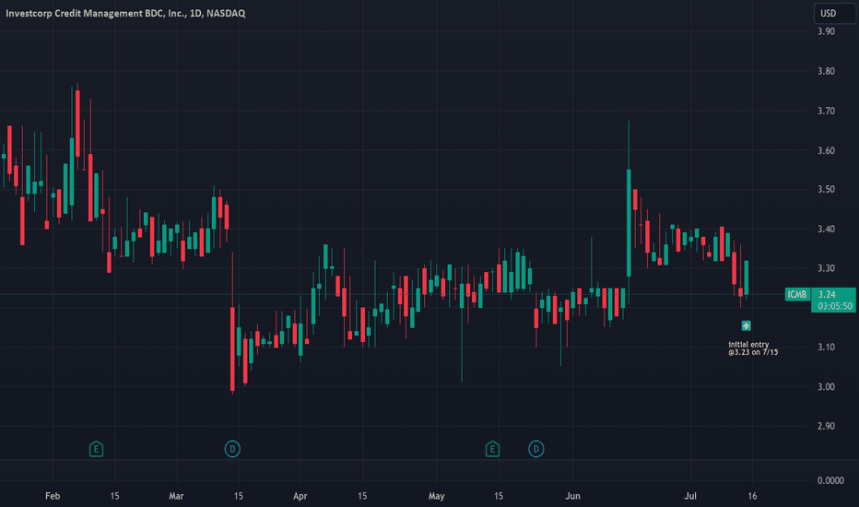
Task: Click the May earnings E marker
Action: tap(492, 450)
